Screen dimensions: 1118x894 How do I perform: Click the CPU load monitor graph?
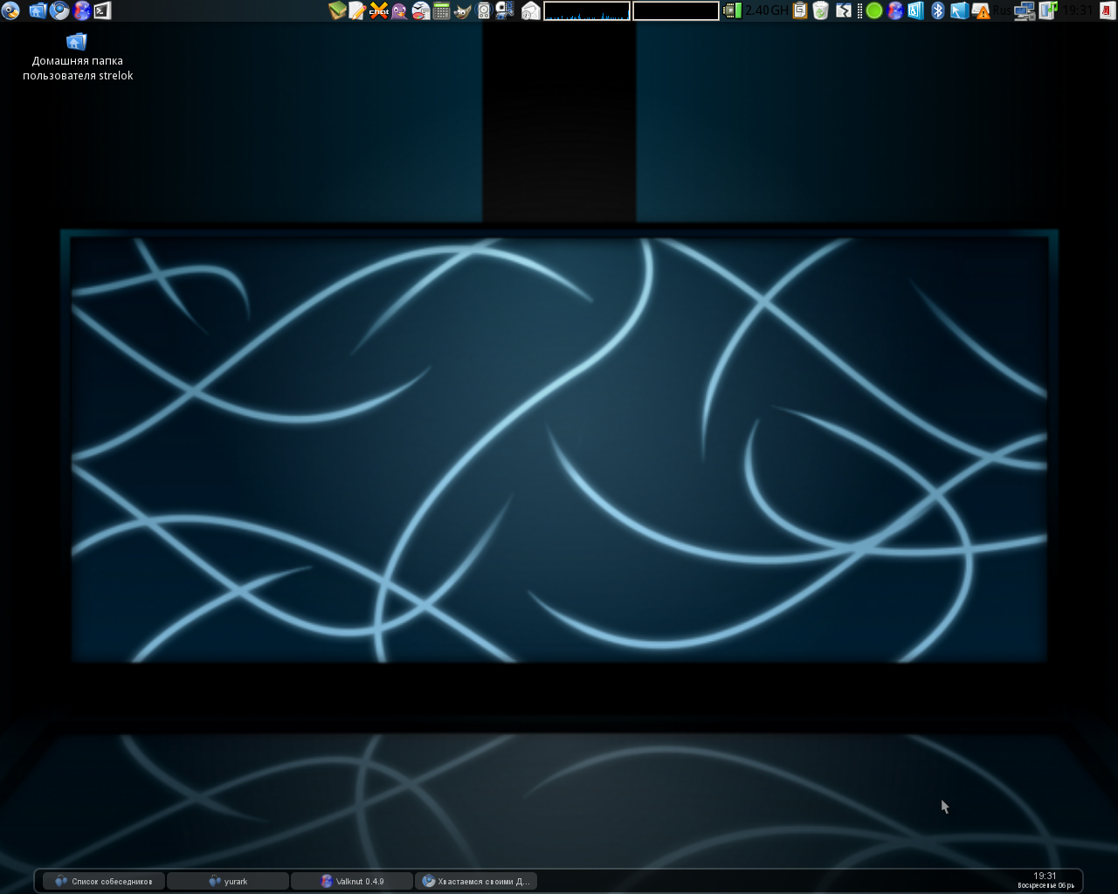pyautogui.click(x=586, y=10)
